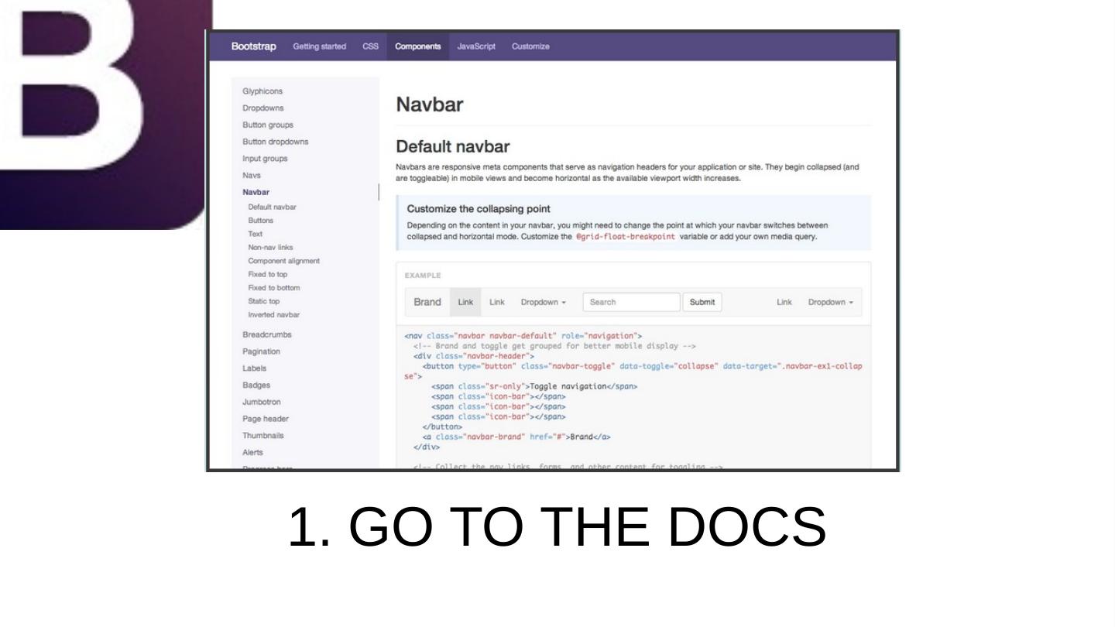
Task: Select Component alignment in the sidebar
Action: [283, 261]
